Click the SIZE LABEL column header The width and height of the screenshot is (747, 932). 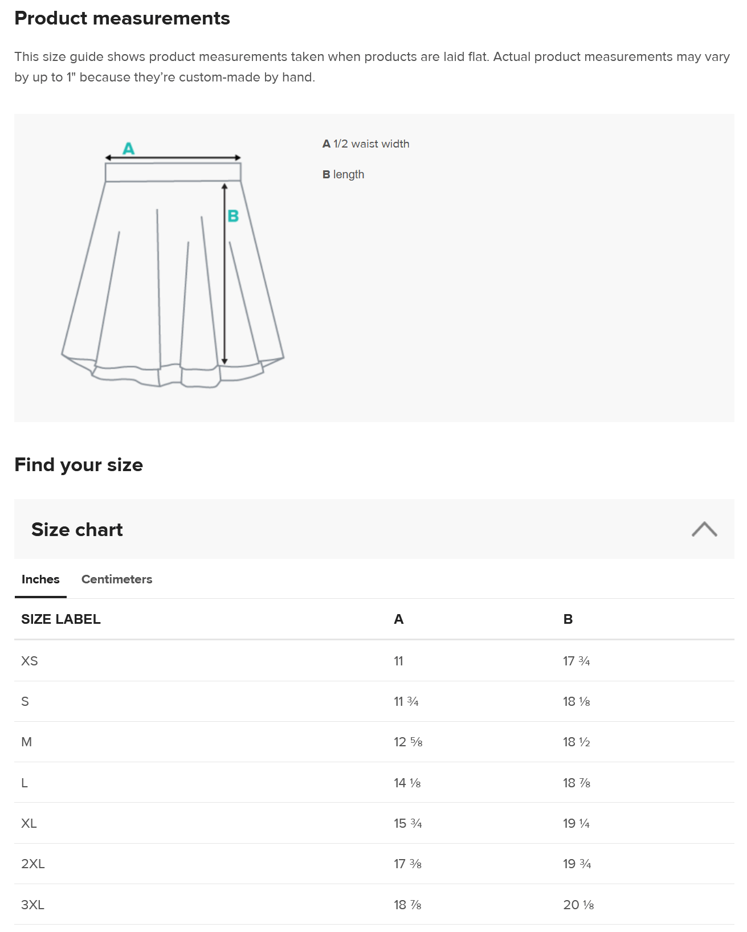(61, 619)
